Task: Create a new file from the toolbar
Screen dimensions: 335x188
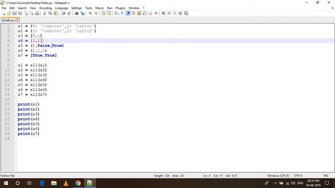Action: 4,13
